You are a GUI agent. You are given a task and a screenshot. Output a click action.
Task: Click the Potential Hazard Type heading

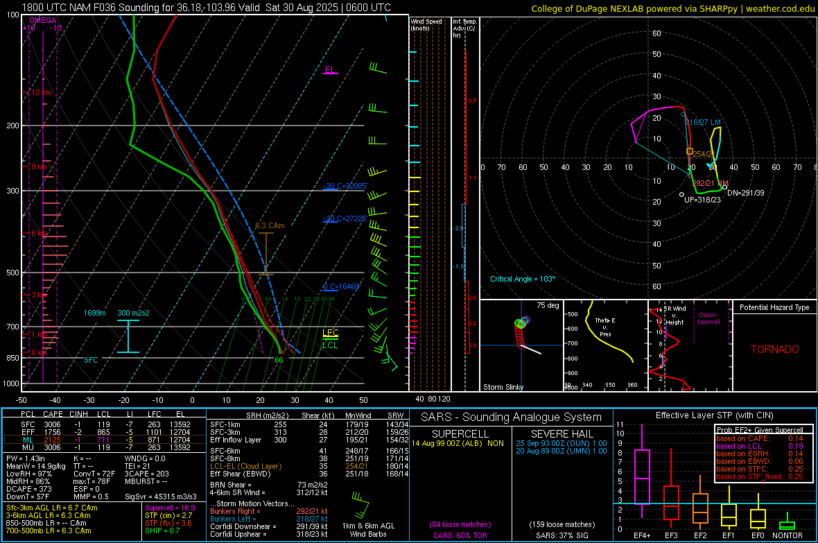coord(774,307)
